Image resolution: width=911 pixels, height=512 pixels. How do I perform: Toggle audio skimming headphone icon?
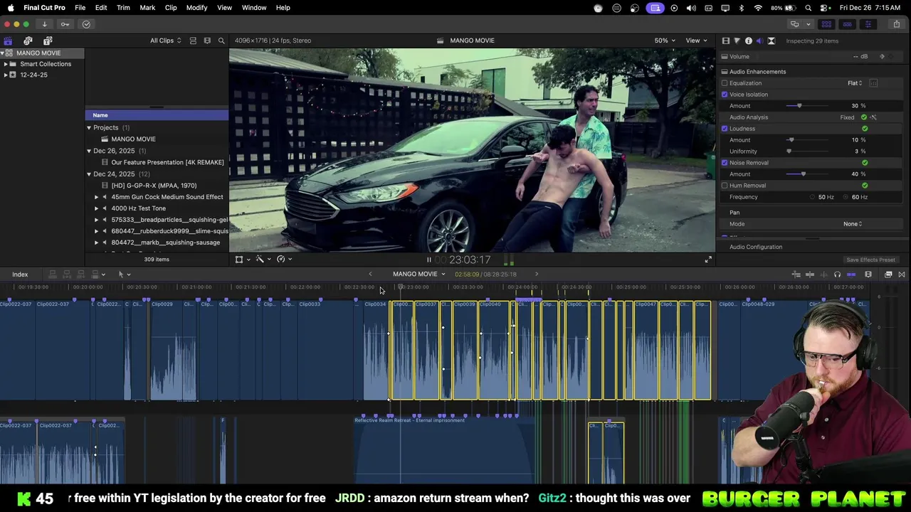pyautogui.click(x=837, y=274)
